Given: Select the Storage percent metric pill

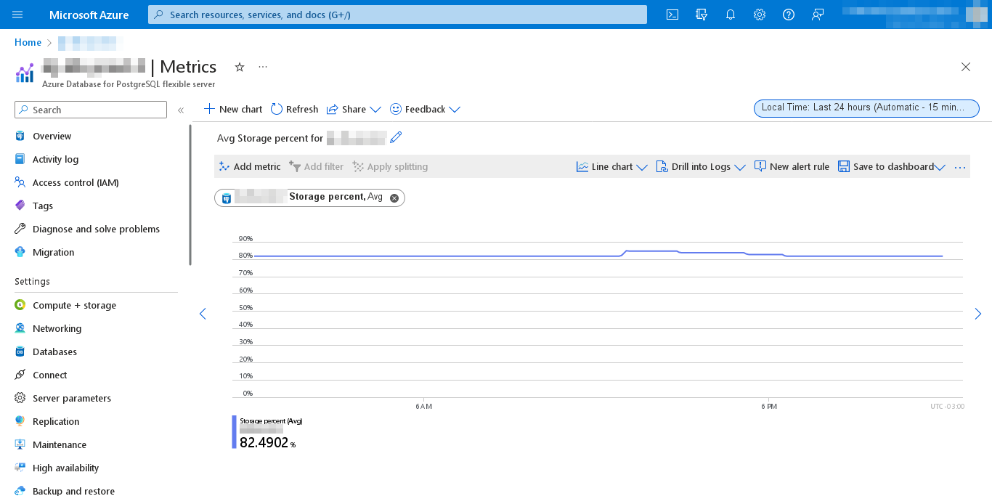Looking at the screenshot, I should (x=309, y=198).
